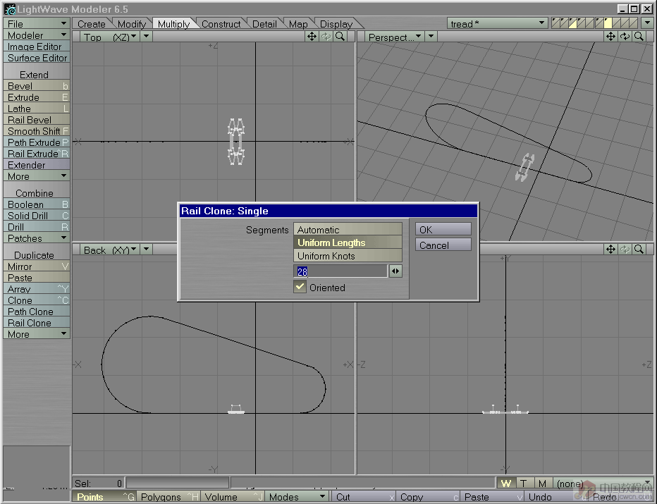Click the zoom magnifier in the bottom-right viewport
The width and height of the screenshot is (657, 504).
639,250
